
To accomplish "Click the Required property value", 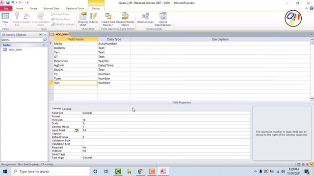I will [x=166, y=148].
